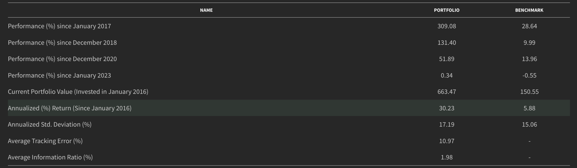The image size is (577, 168).
Task: Click the BENCHMARK column header
Action: (529, 10)
